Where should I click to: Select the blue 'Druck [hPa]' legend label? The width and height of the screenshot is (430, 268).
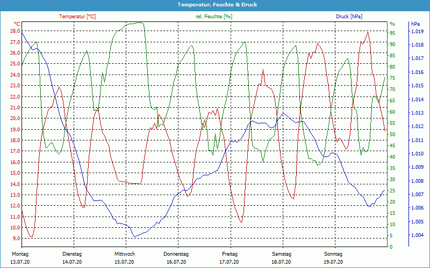click(349, 17)
